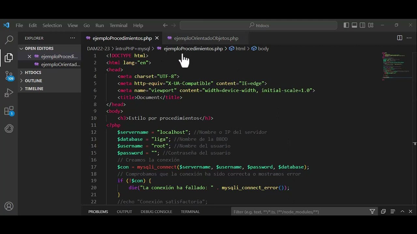Image resolution: width=417 pixels, height=234 pixels.
Task: Maximize the panel with the up chevron
Action: [402, 212]
